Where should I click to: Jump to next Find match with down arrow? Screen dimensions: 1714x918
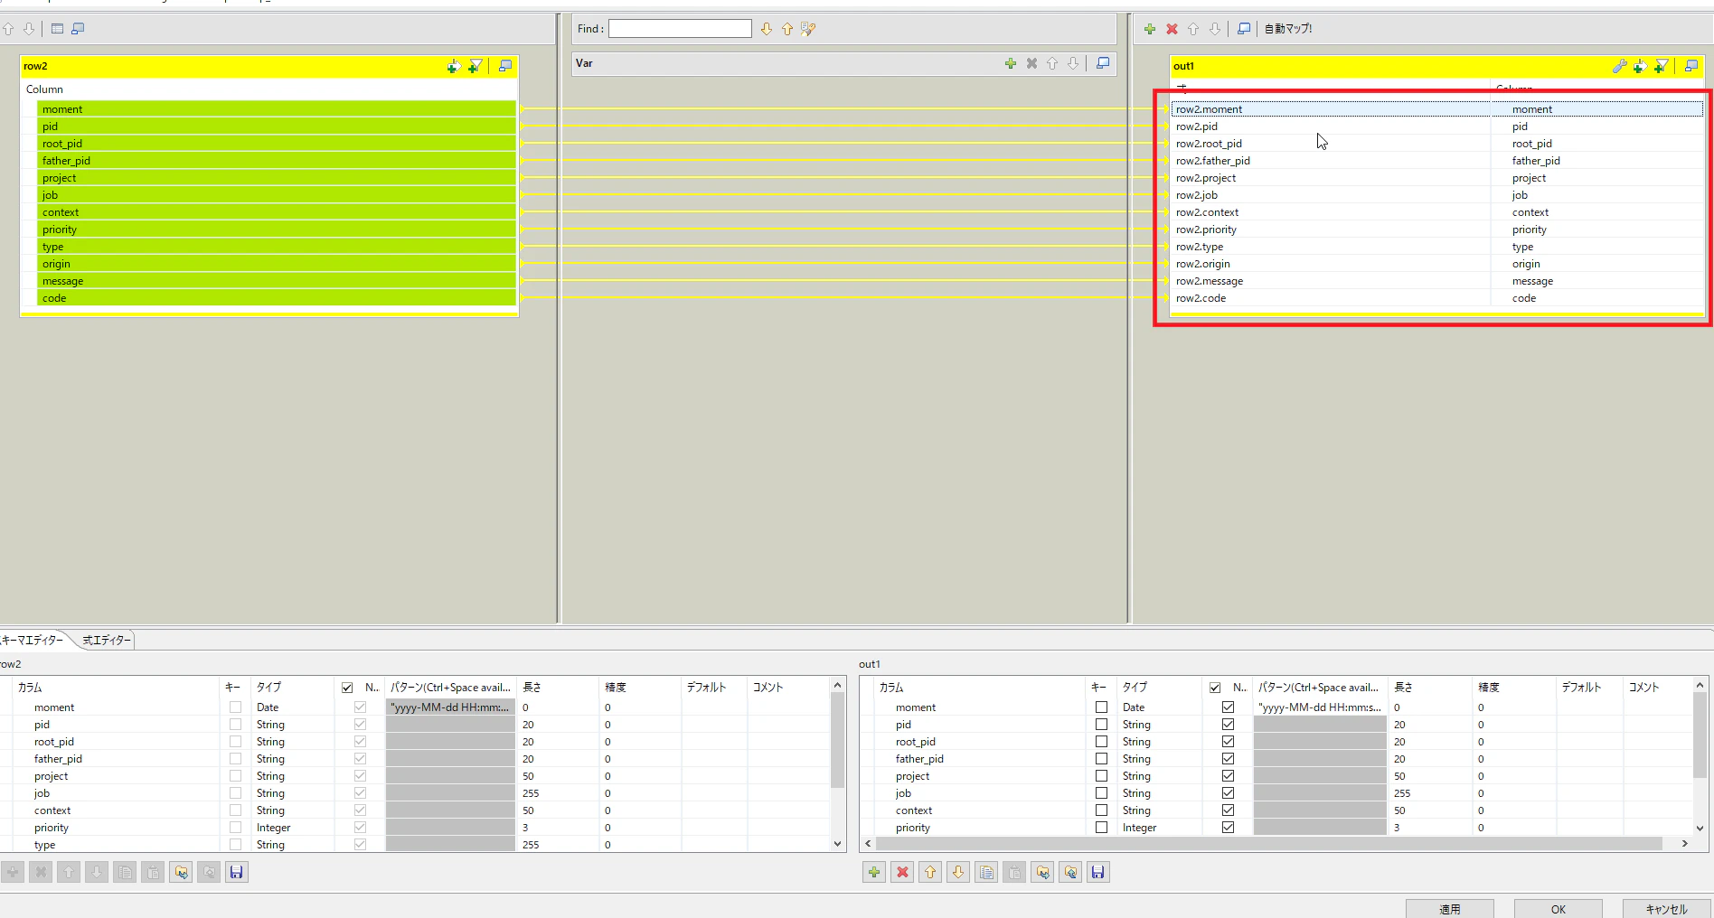coord(767,29)
